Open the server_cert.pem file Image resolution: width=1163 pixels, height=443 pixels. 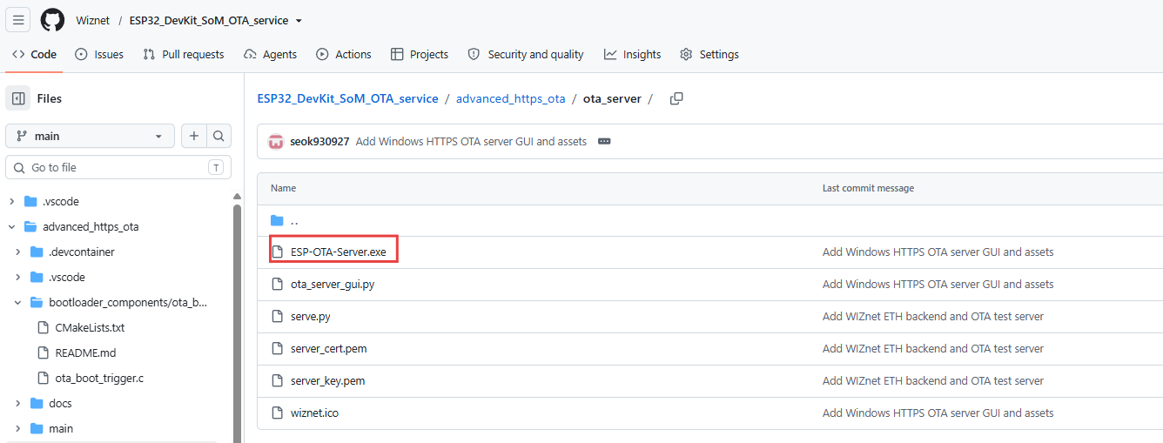pyautogui.click(x=329, y=348)
